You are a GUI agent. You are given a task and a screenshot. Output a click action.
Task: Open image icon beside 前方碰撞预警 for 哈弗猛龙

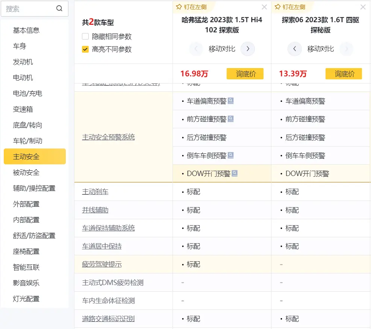231,119
